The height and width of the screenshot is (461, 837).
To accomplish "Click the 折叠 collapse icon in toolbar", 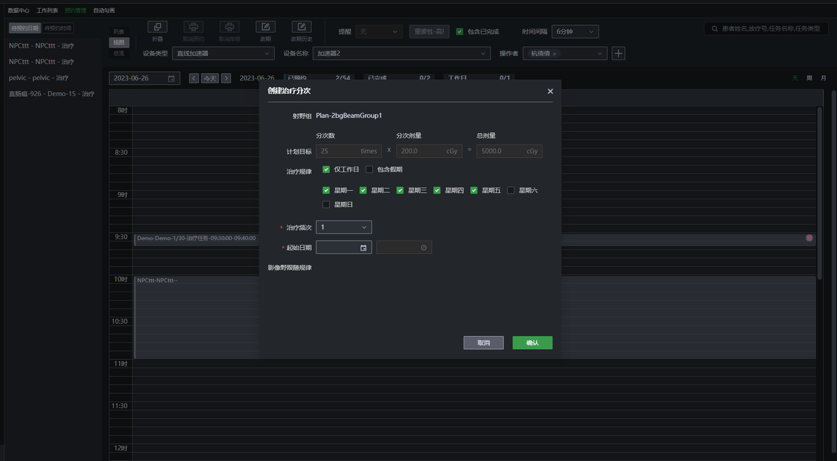I will click(158, 27).
